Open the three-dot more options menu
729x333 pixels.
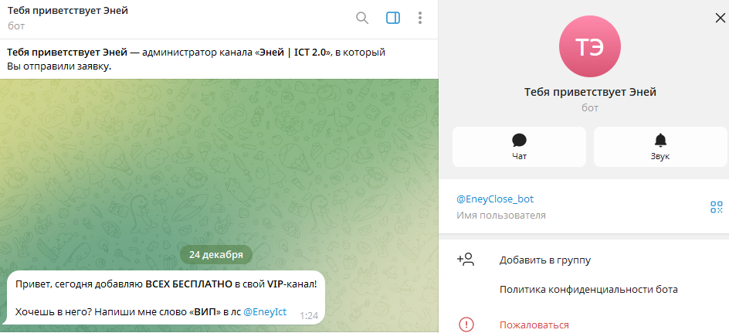(420, 18)
